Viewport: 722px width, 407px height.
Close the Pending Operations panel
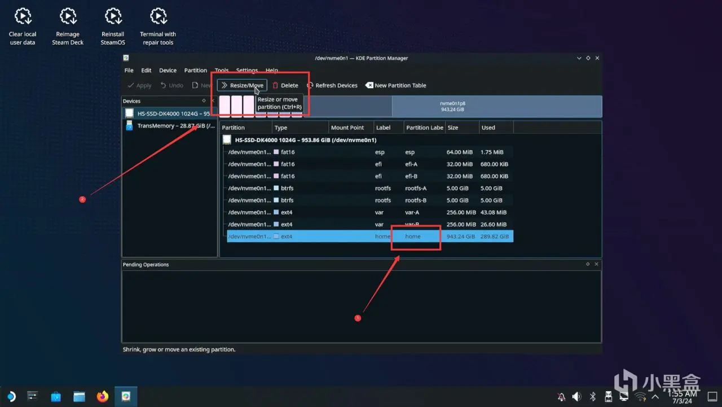(x=597, y=264)
